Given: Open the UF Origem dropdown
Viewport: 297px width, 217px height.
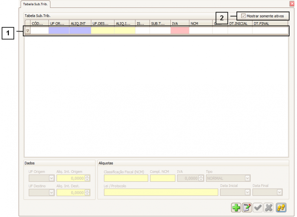Looking at the screenshot, I should (52, 178).
